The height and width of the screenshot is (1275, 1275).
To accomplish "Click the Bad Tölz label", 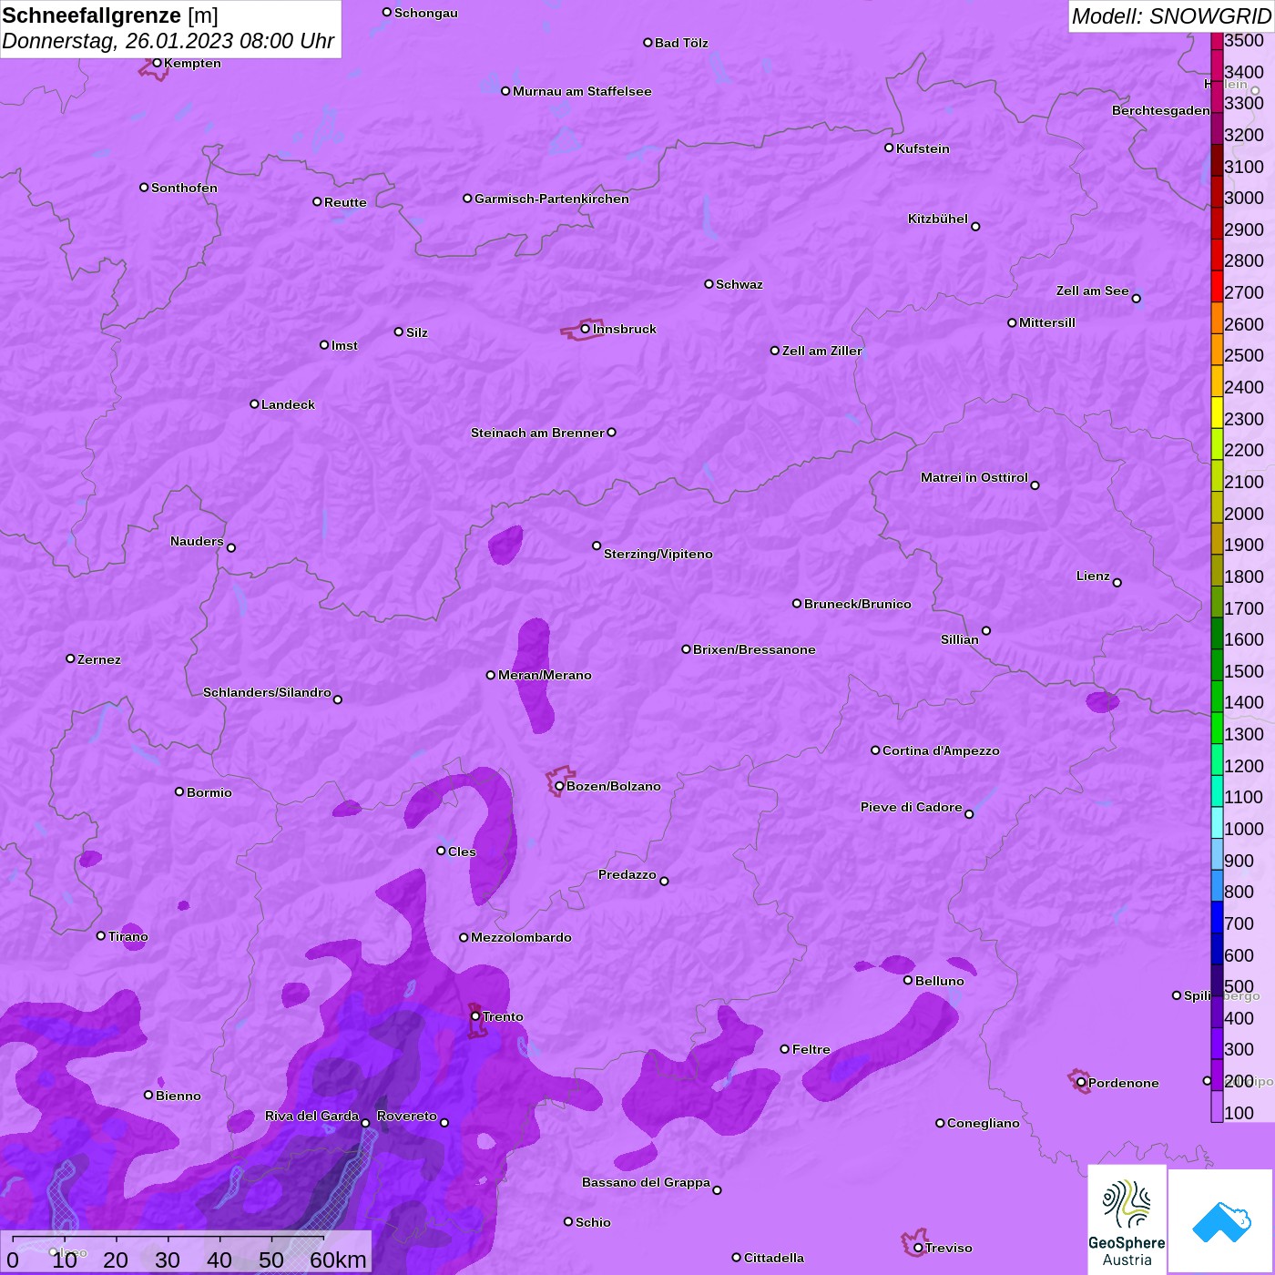I will 681,43.
